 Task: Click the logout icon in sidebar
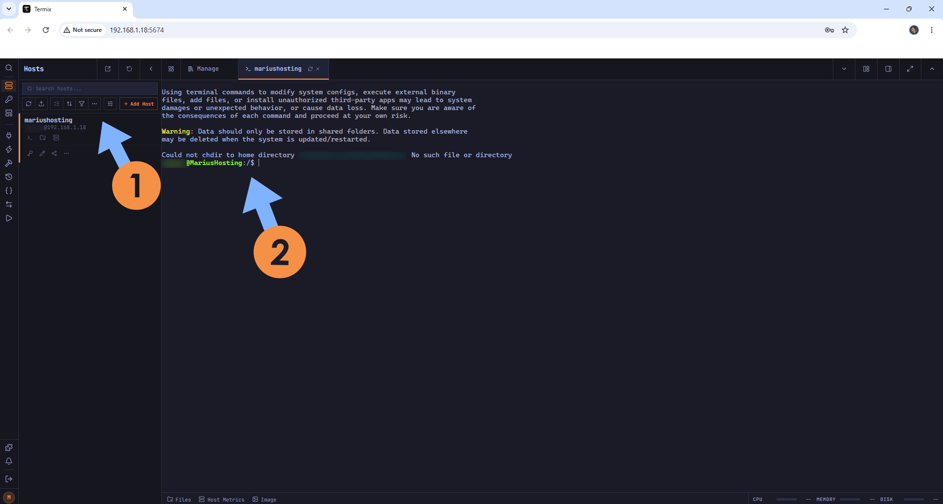coord(9,479)
